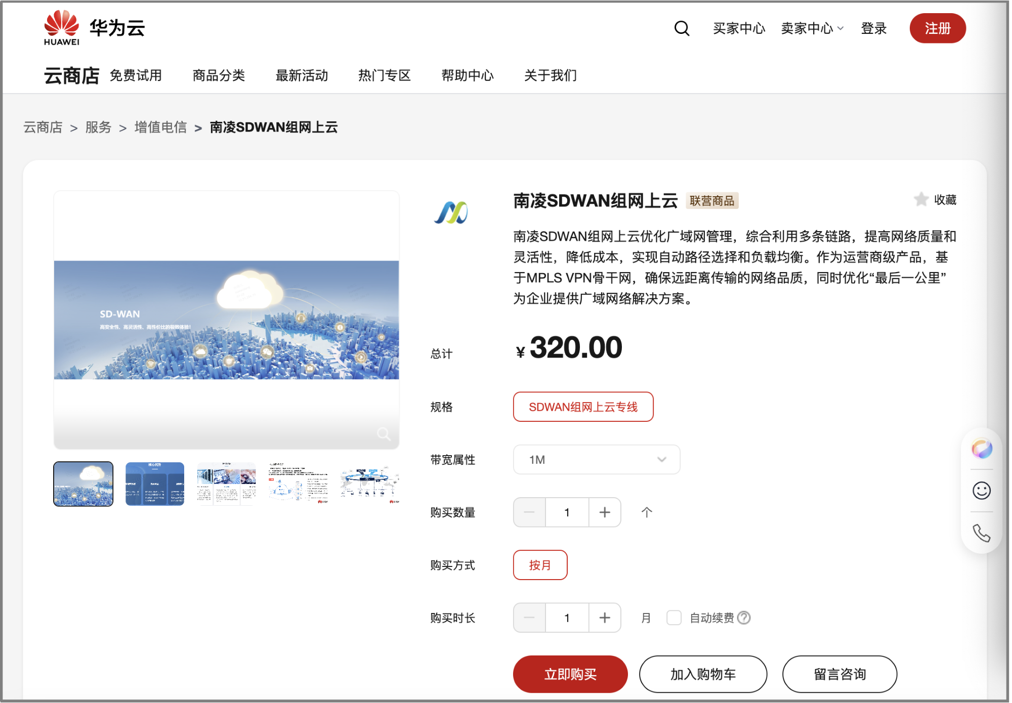Open the 商品分类 menu item

coord(219,75)
